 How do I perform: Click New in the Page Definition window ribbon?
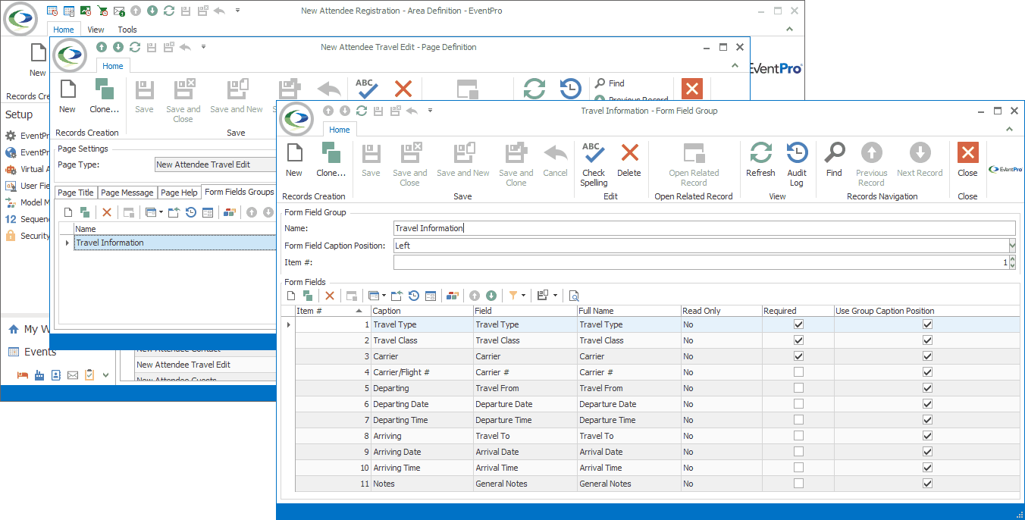point(67,96)
